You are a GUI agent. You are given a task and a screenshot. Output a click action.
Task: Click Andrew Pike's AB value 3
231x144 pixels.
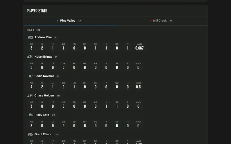[x=31, y=48]
